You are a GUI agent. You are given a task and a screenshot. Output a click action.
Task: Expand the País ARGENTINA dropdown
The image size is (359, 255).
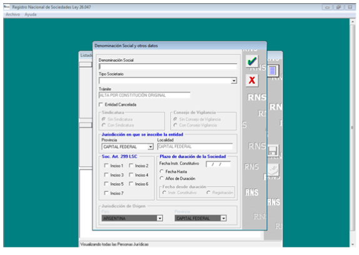coord(160,218)
